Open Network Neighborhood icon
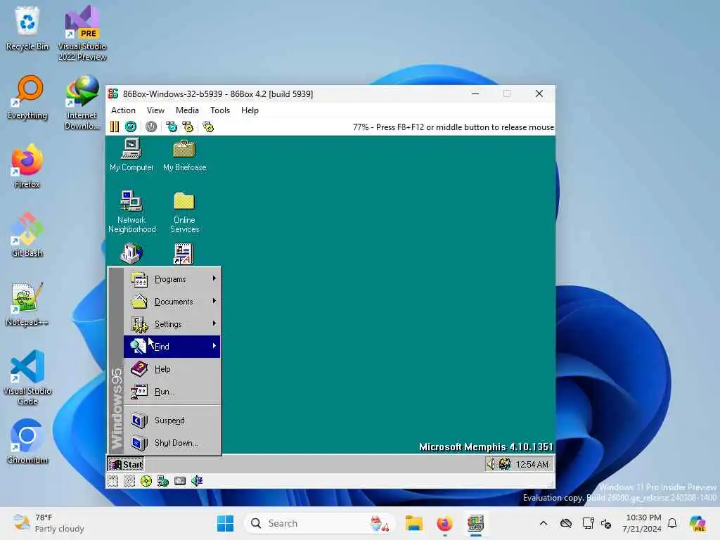Screen dimensions: 720x540 point(131,212)
